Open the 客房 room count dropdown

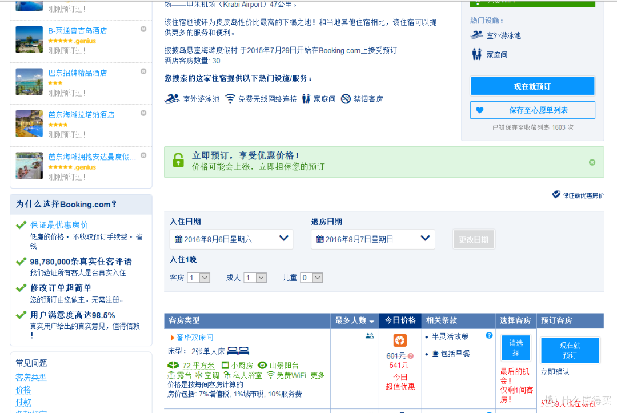pyautogui.click(x=199, y=278)
